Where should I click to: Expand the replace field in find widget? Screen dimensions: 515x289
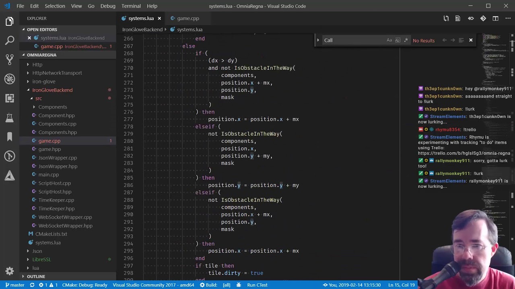[x=318, y=40]
